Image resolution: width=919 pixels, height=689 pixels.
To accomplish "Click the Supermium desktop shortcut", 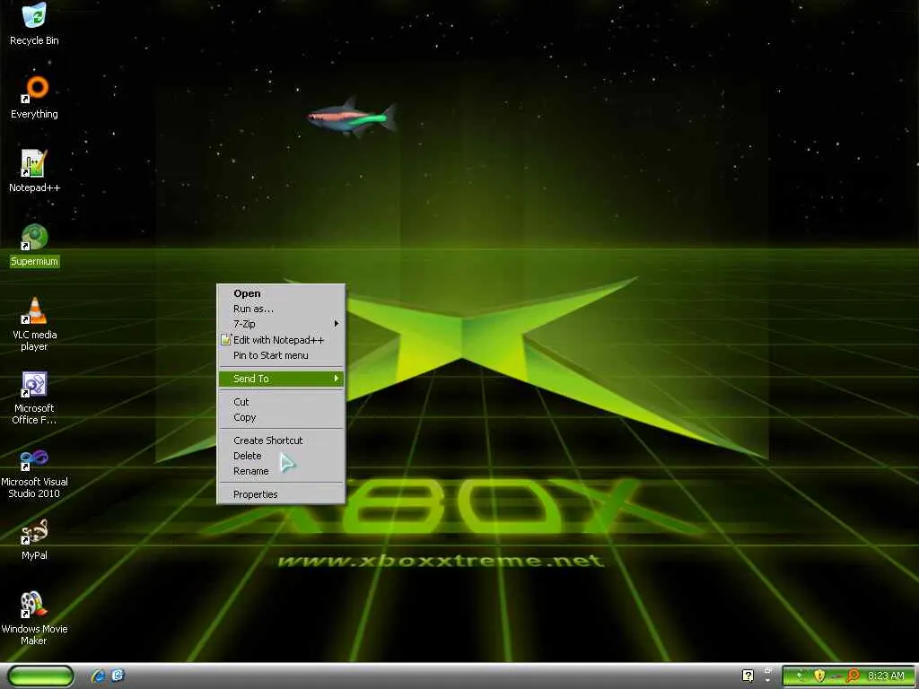I will (x=34, y=245).
